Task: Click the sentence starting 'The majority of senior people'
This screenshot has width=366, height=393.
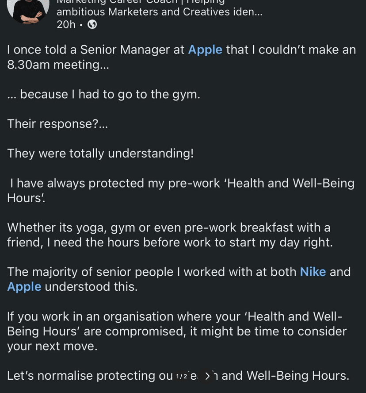Action: click(150, 272)
